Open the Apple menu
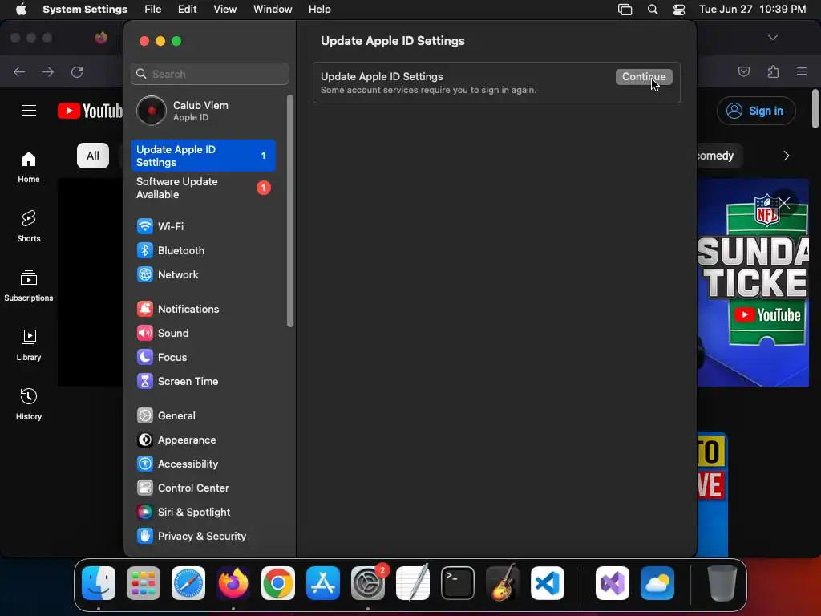The image size is (821, 616). [x=21, y=10]
